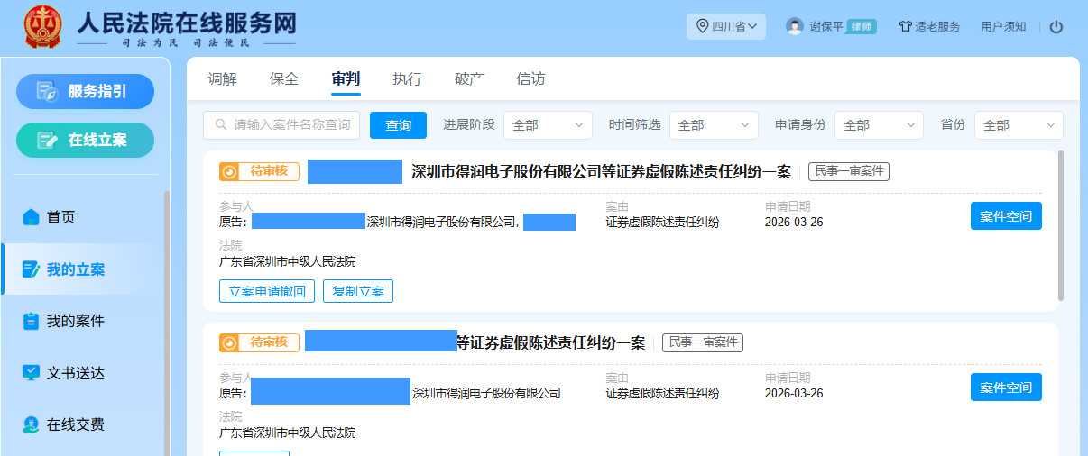Screen dimensions: 1088x456
Task: Open the 进展阶段 dropdown
Action: click(548, 125)
